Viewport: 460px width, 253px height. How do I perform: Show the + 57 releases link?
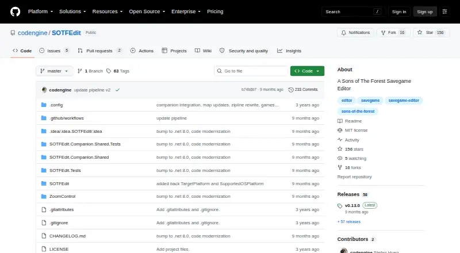point(349,221)
